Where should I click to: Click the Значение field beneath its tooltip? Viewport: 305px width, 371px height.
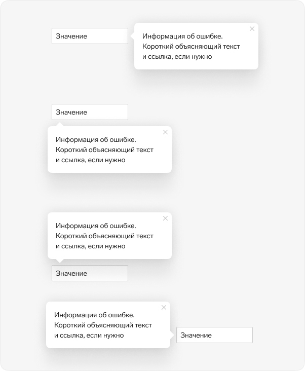click(x=90, y=273)
